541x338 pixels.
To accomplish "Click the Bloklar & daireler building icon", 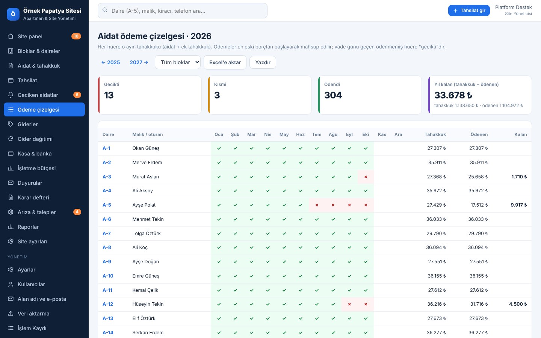I will 11,51.
